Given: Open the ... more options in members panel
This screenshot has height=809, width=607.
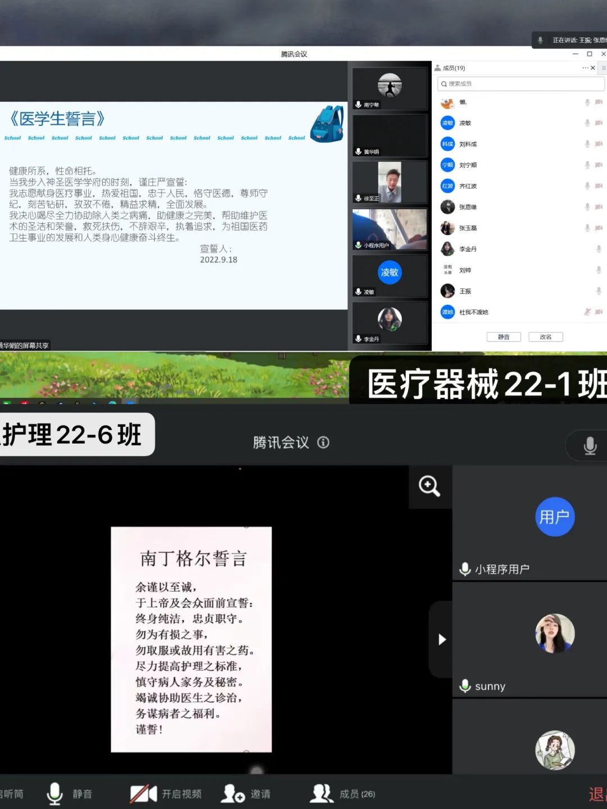Looking at the screenshot, I should [585, 68].
